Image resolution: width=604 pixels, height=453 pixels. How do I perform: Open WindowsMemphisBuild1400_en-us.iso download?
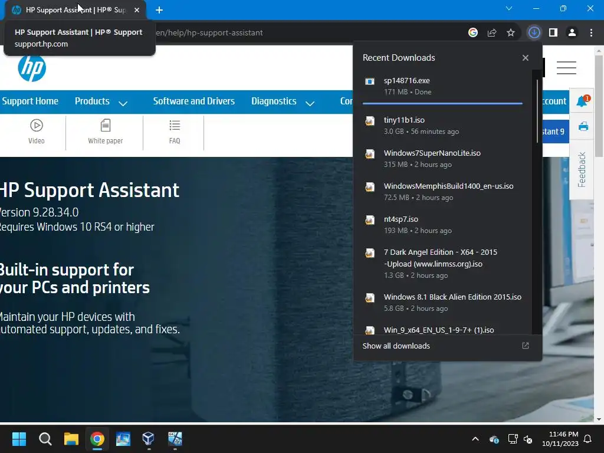442,192
